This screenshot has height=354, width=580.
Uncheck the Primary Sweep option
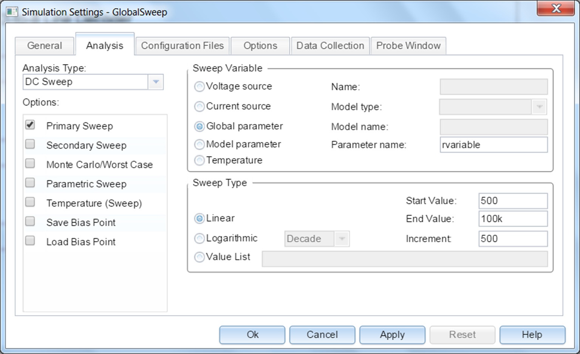(30, 125)
